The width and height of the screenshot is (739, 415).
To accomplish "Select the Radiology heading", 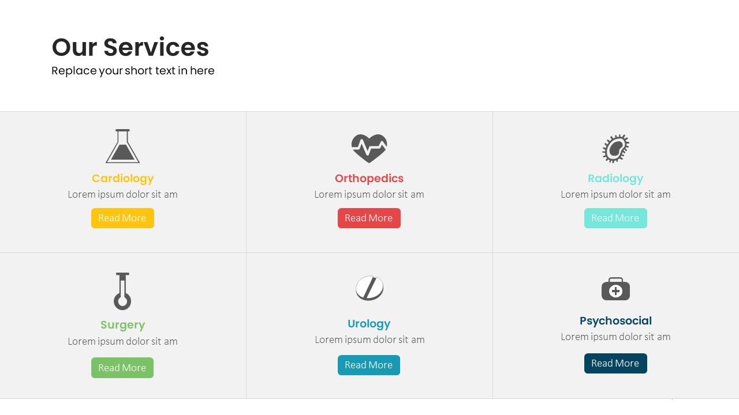I will 615,179.
